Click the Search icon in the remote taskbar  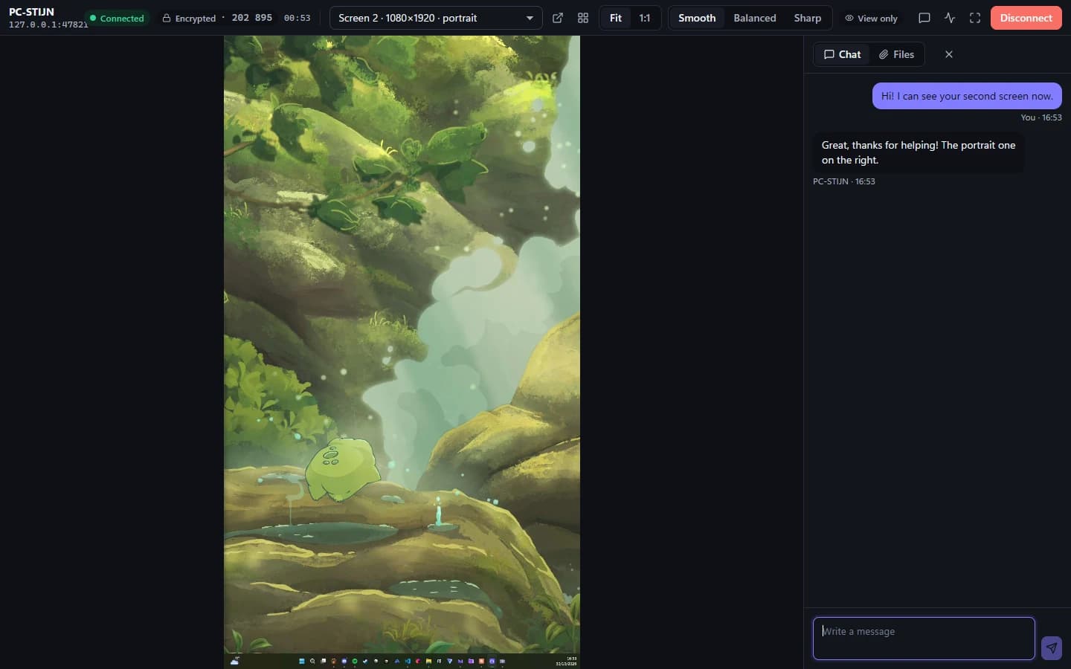coord(312,661)
